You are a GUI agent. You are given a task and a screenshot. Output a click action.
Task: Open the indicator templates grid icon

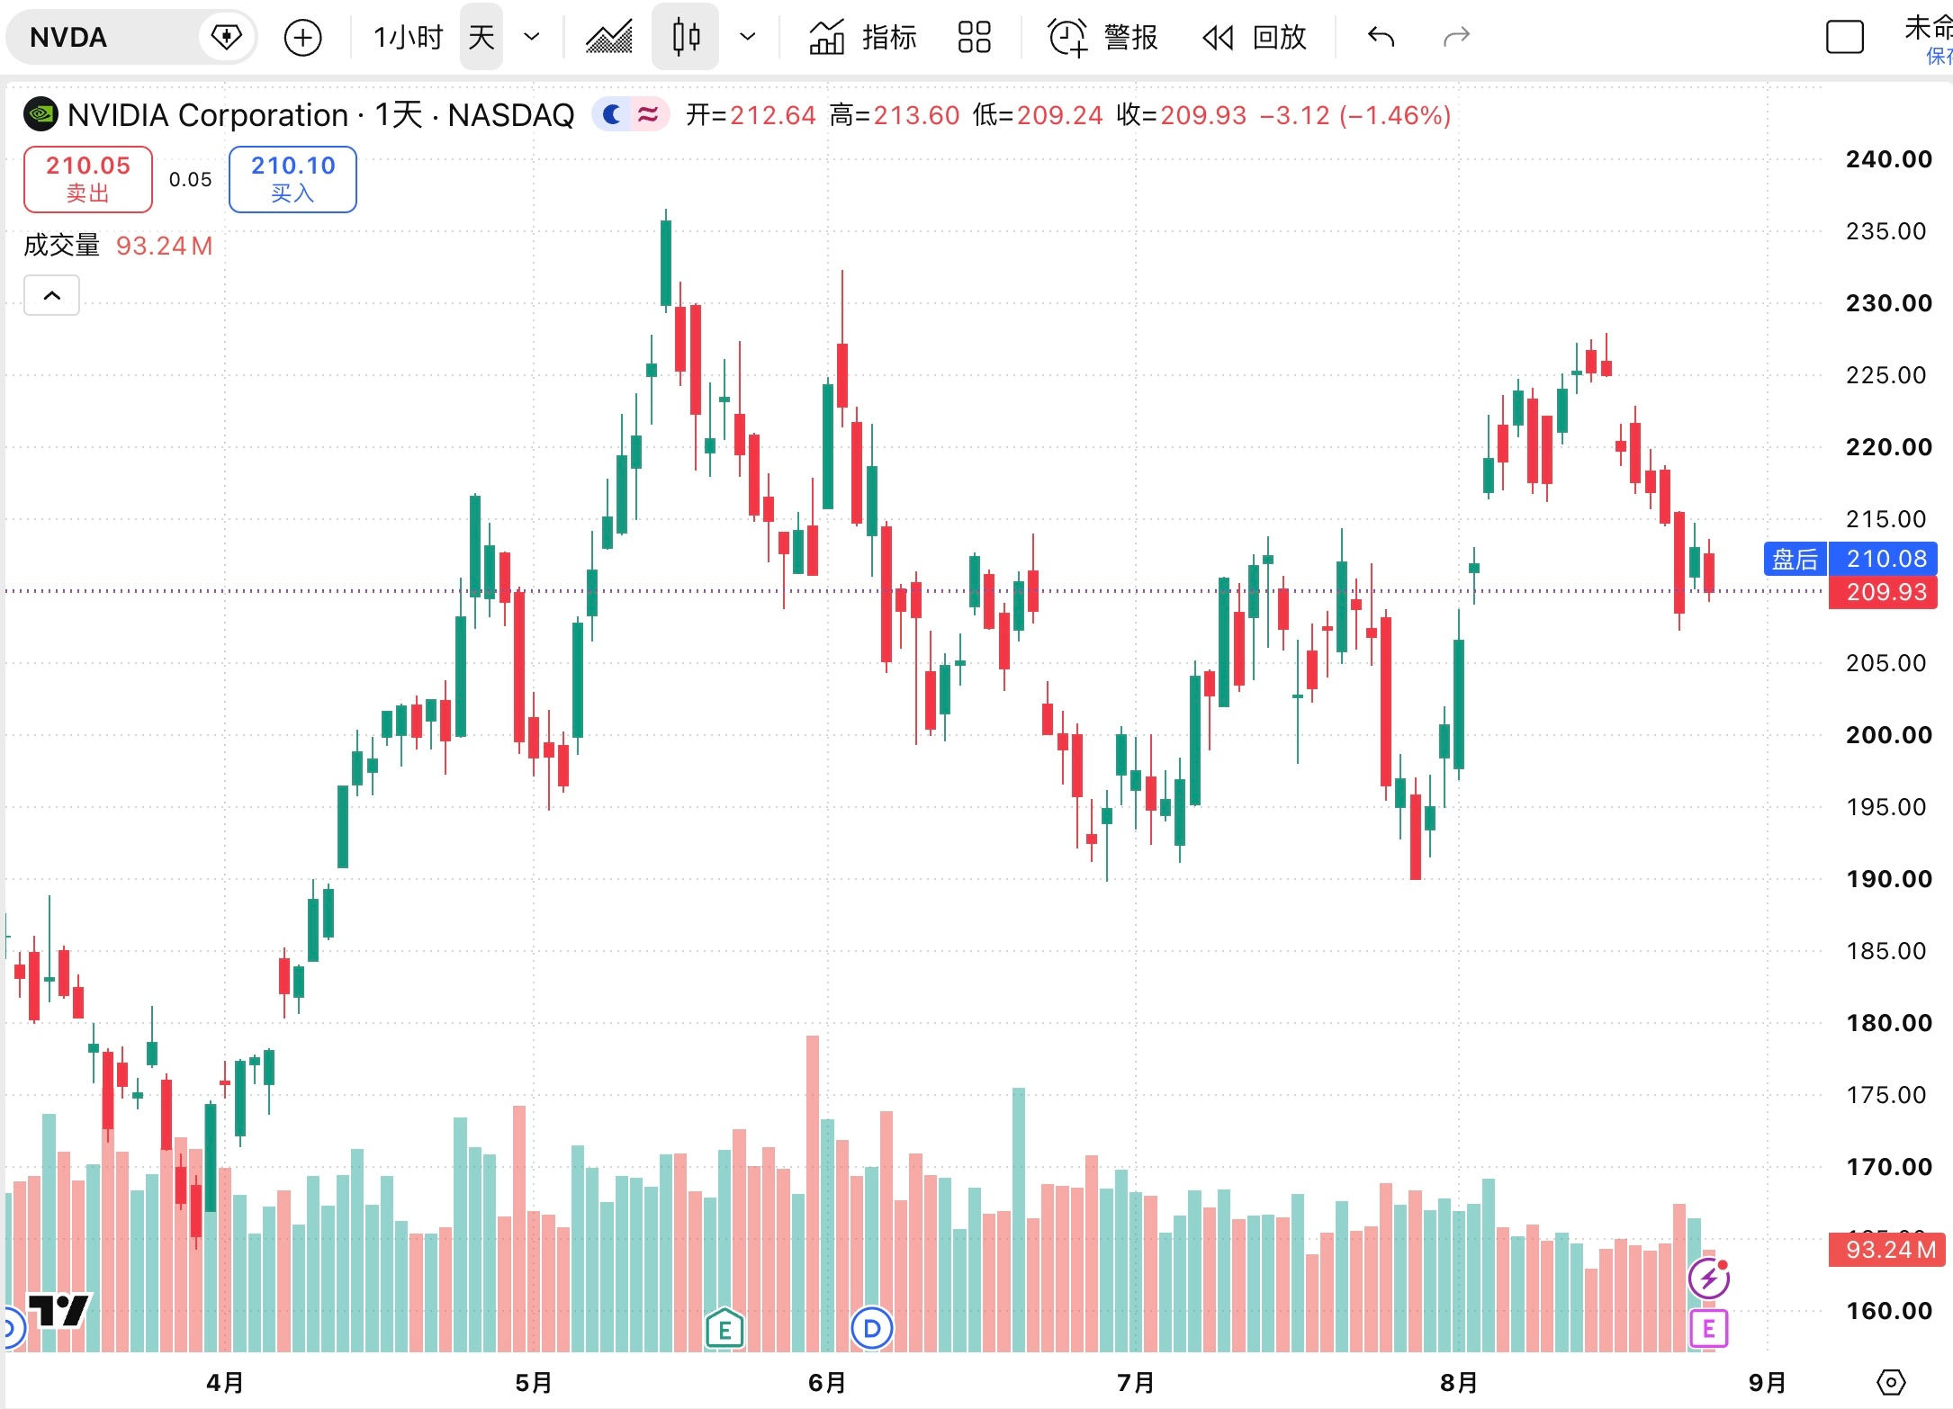[974, 38]
